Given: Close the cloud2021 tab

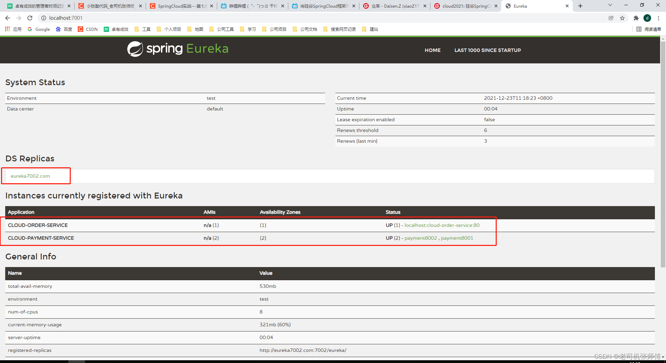Looking at the screenshot, I should tap(496, 6).
